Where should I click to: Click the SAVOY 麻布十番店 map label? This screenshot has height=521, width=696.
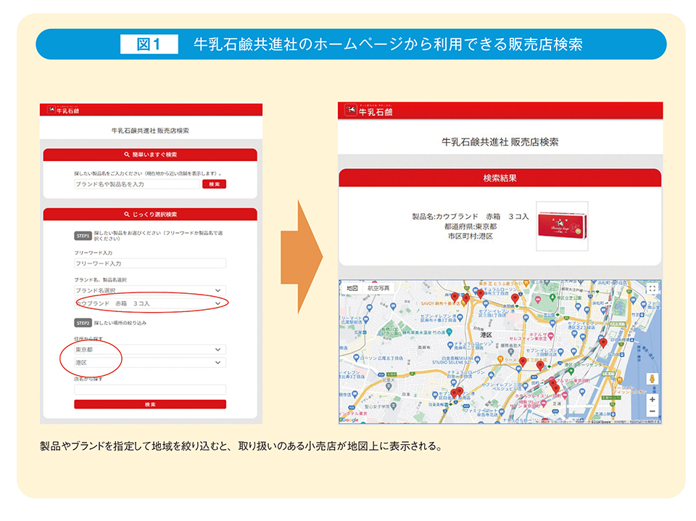(440, 303)
